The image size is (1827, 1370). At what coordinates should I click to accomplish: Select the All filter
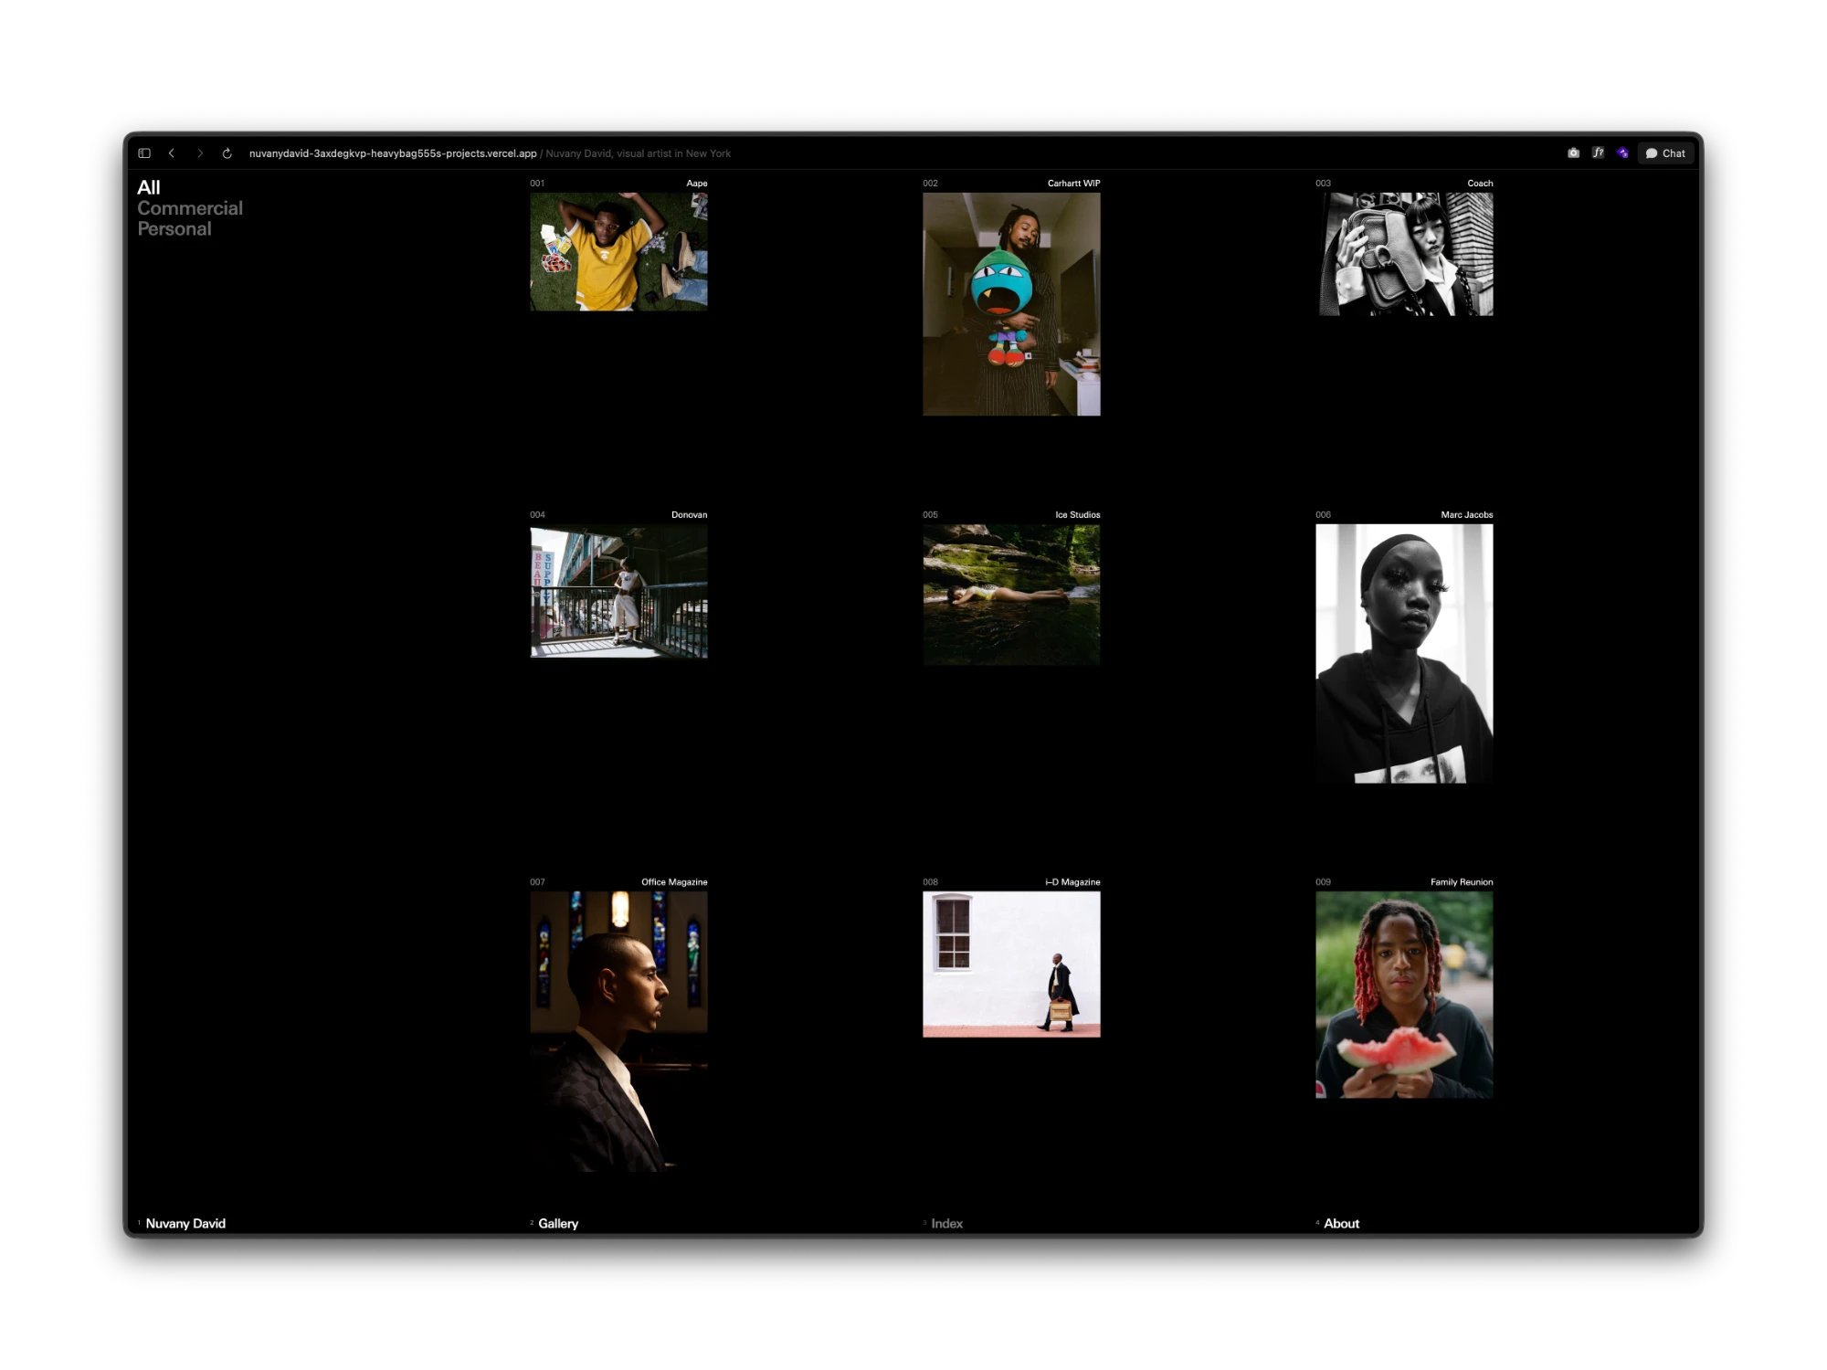tap(149, 187)
